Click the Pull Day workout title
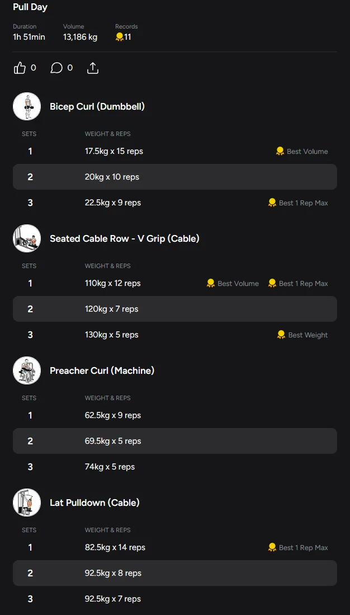This screenshot has width=350, height=615. click(30, 7)
